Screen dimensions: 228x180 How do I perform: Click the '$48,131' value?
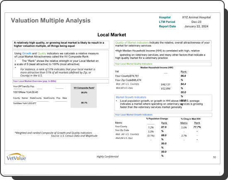165,84
